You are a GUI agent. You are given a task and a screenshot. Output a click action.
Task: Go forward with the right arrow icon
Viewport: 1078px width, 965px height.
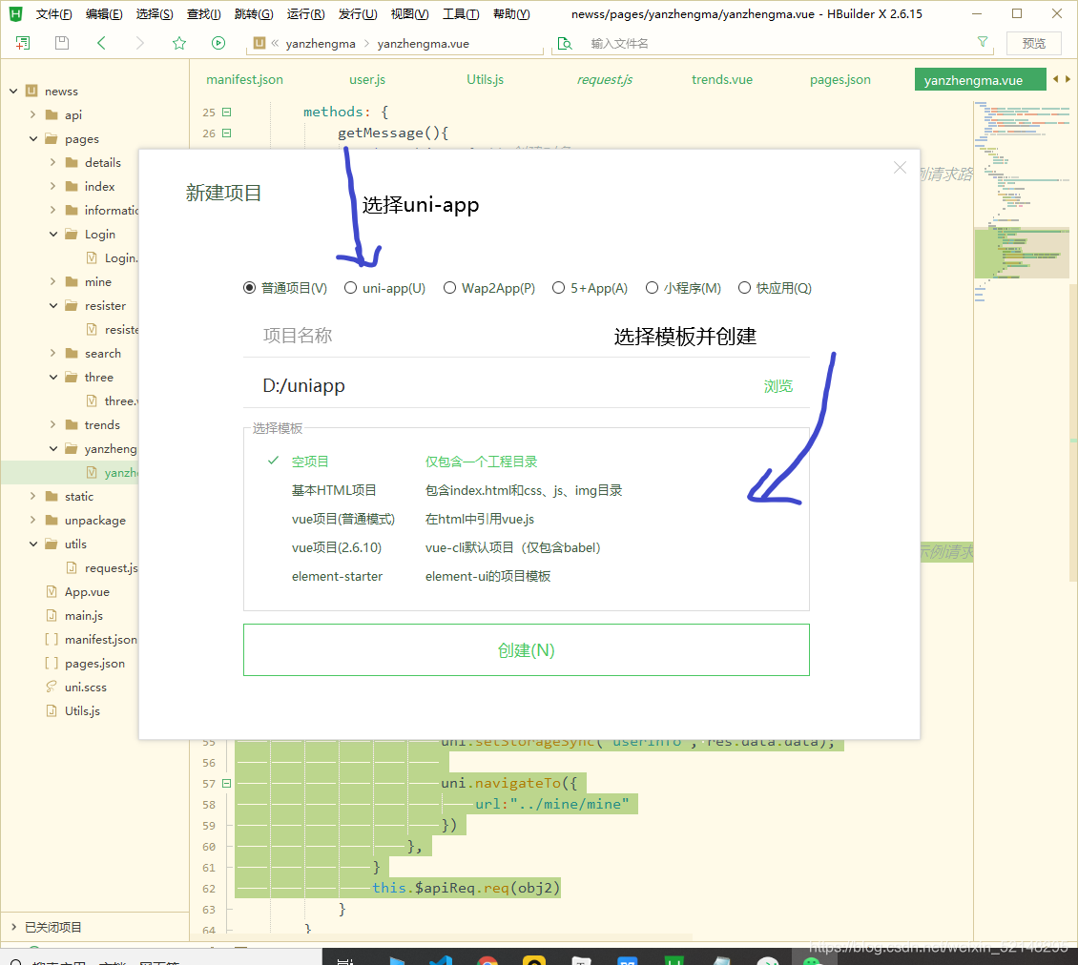(x=140, y=43)
